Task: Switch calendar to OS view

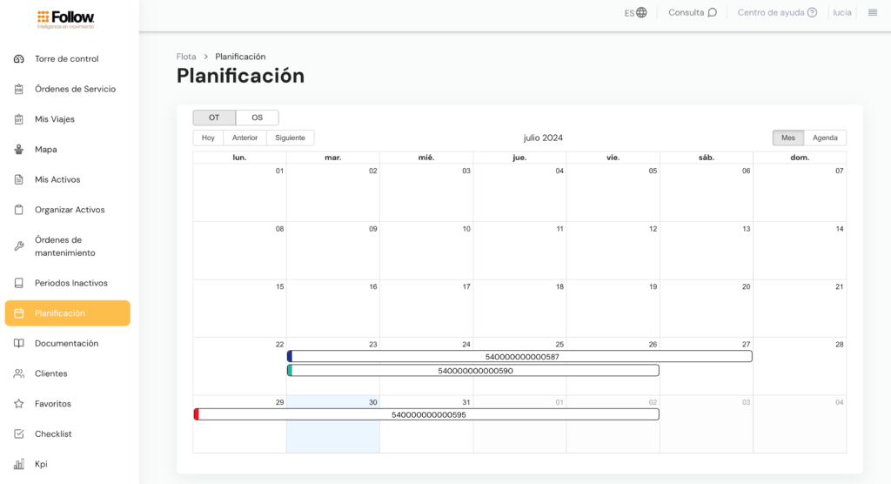Action: click(257, 118)
